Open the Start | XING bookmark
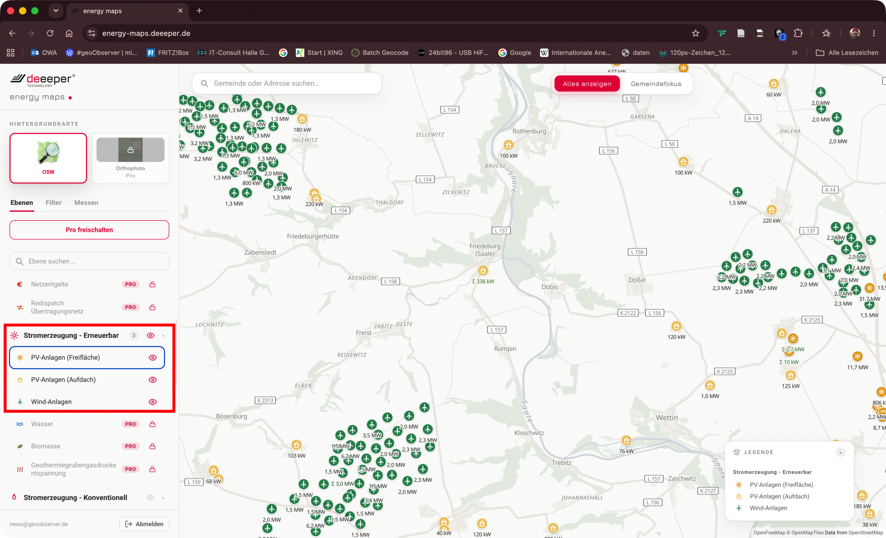 [x=319, y=53]
